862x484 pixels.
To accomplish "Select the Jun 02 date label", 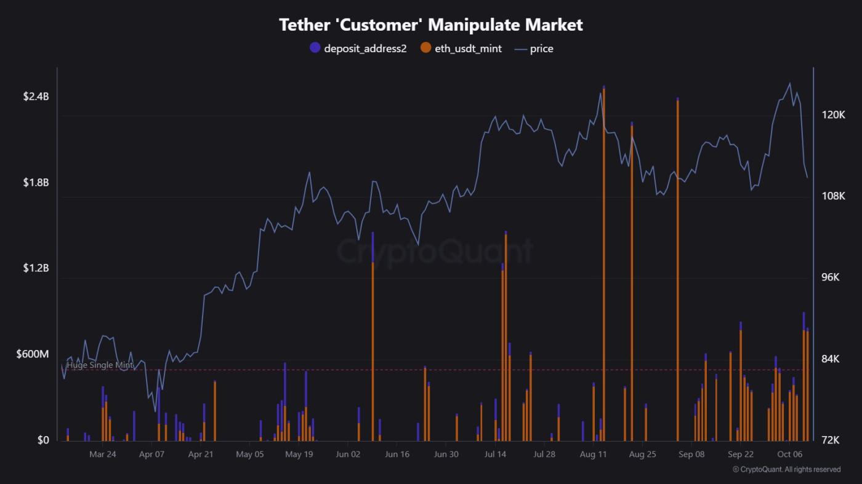I will click(348, 454).
